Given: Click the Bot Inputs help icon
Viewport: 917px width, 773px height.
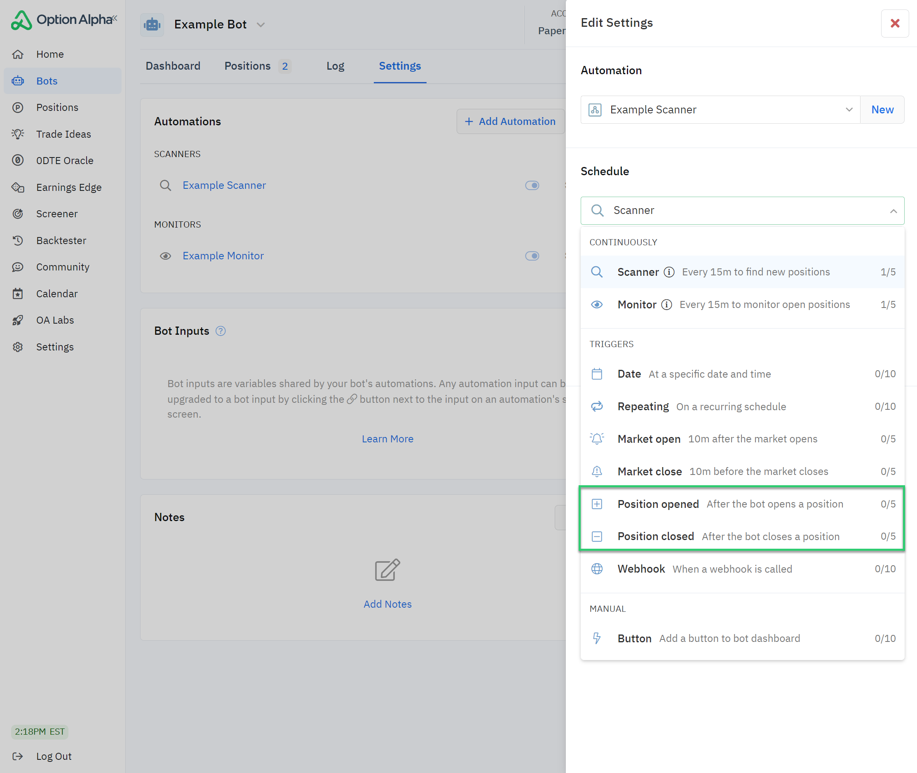Looking at the screenshot, I should [220, 331].
